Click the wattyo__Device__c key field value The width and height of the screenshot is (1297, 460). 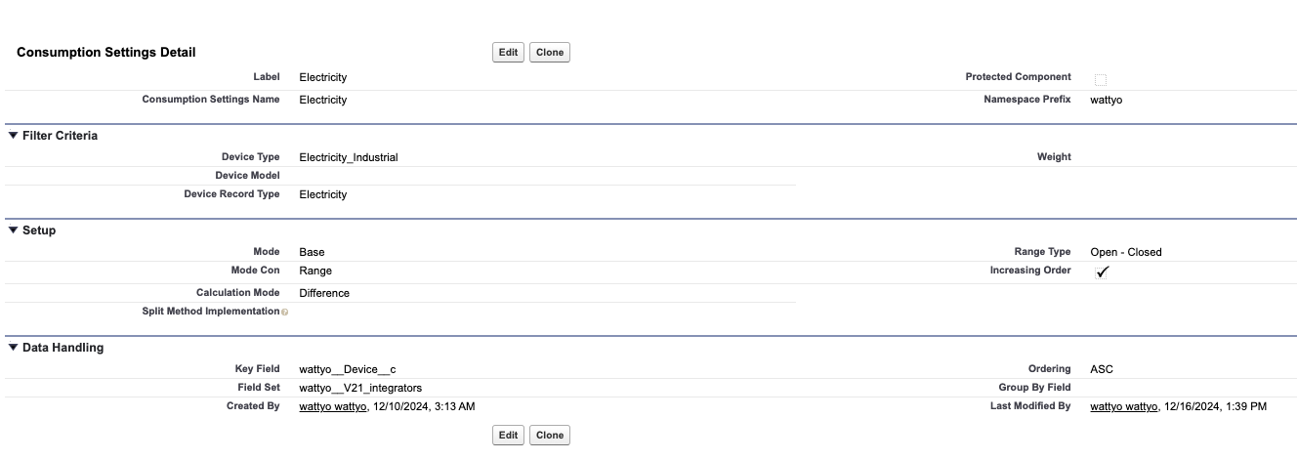(x=347, y=369)
